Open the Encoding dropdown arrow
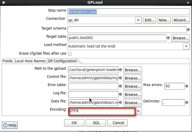Viewport: 192px width, 132px height. pyautogui.click(x=139, y=111)
